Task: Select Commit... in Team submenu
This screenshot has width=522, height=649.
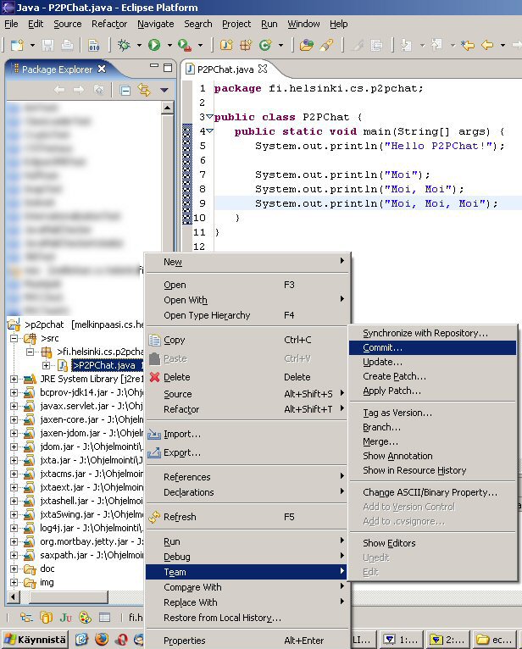Action: click(432, 347)
